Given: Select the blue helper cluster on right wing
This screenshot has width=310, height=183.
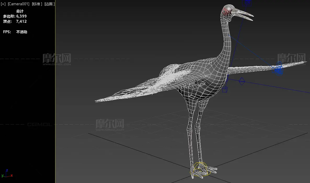Looking at the screenshot, I should tap(278, 70).
